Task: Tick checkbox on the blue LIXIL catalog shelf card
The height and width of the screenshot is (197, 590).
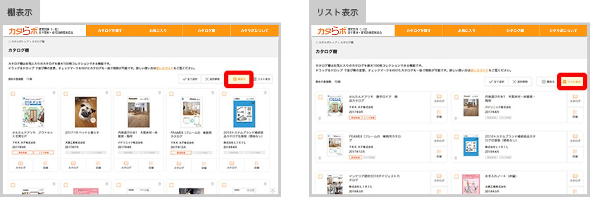Action: click(223, 93)
